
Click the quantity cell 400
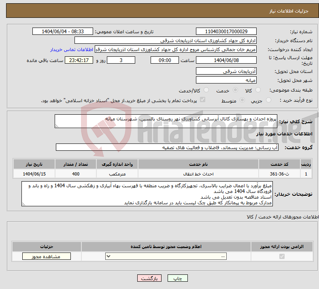click(76, 174)
